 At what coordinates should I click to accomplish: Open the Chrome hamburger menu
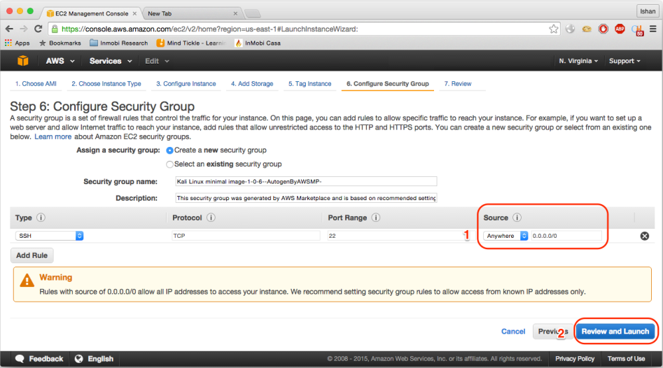pyautogui.click(x=653, y=29)
